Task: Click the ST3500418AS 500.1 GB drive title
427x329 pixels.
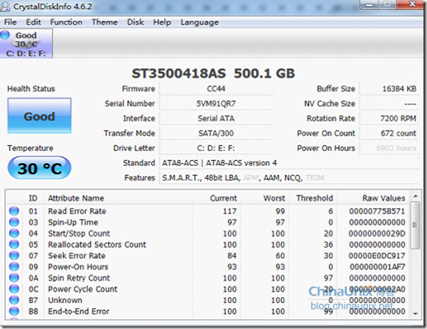Action: pyautogui.click(x=213, y=73)
